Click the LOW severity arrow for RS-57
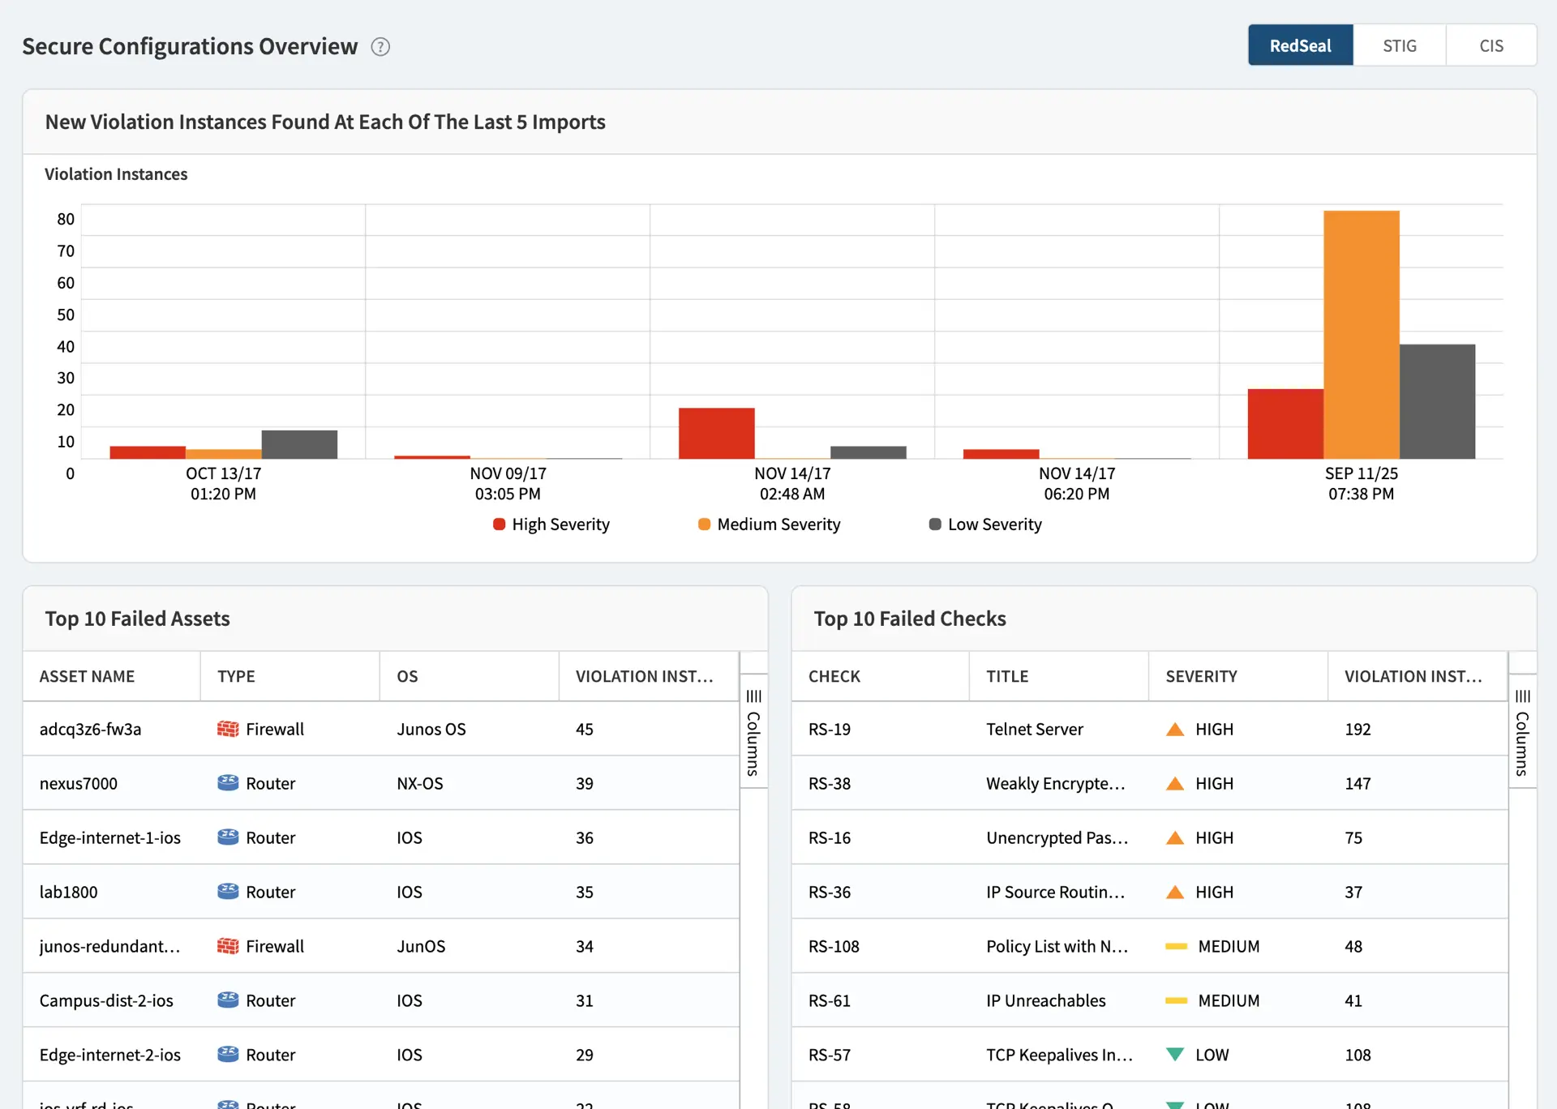 coord(1174,1055)
